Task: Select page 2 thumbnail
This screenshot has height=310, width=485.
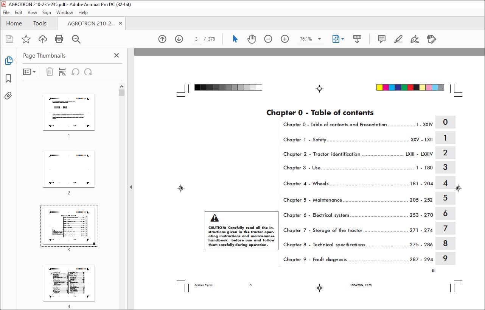Action: (69, 169)
